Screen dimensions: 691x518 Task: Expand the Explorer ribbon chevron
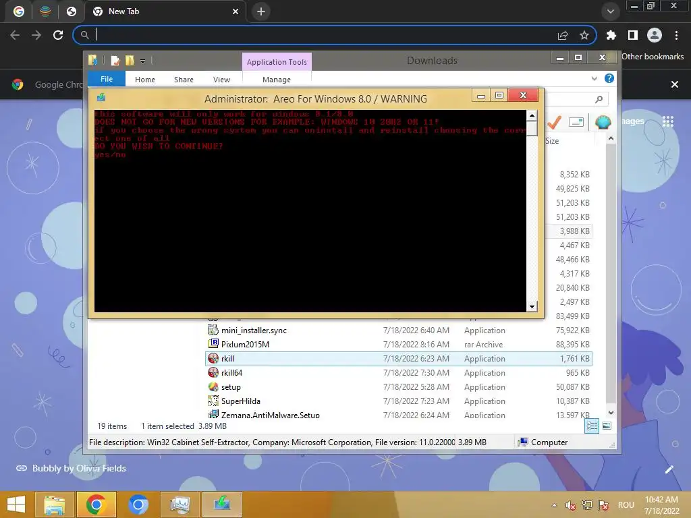594,78
